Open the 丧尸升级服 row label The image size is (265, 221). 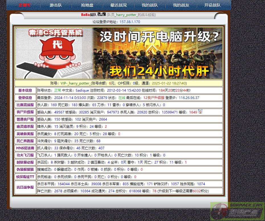[x=25, y=112]
